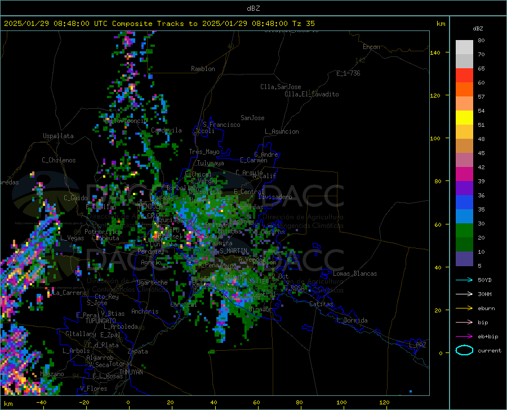Click the Ramblon map label
The height and width of the screenshot is (410, 507).
(203, 69)
